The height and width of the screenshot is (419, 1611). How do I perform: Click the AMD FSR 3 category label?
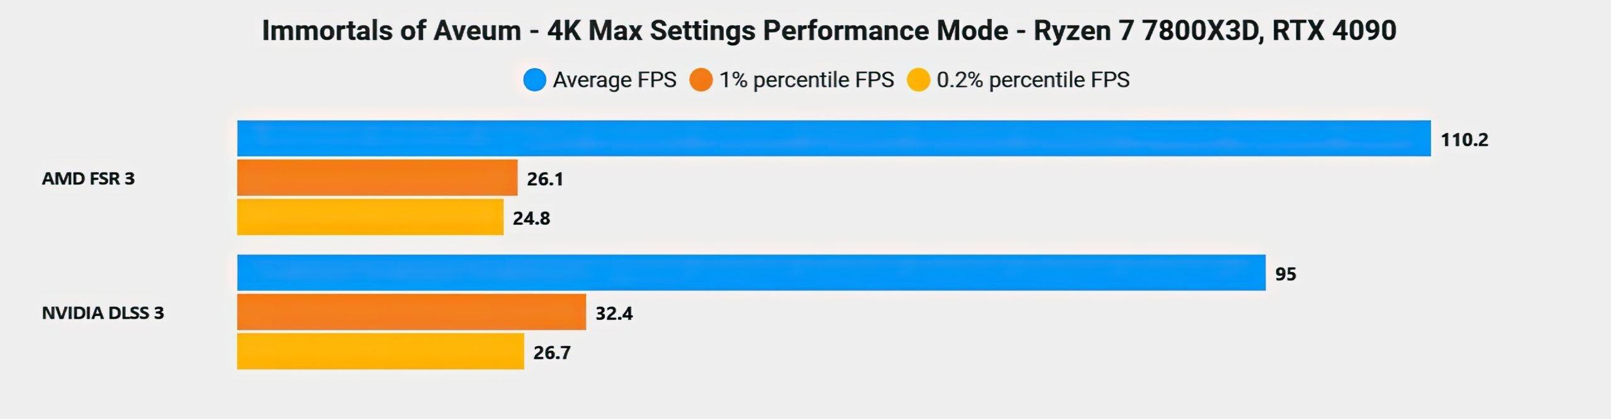click(x=88, y=178)
